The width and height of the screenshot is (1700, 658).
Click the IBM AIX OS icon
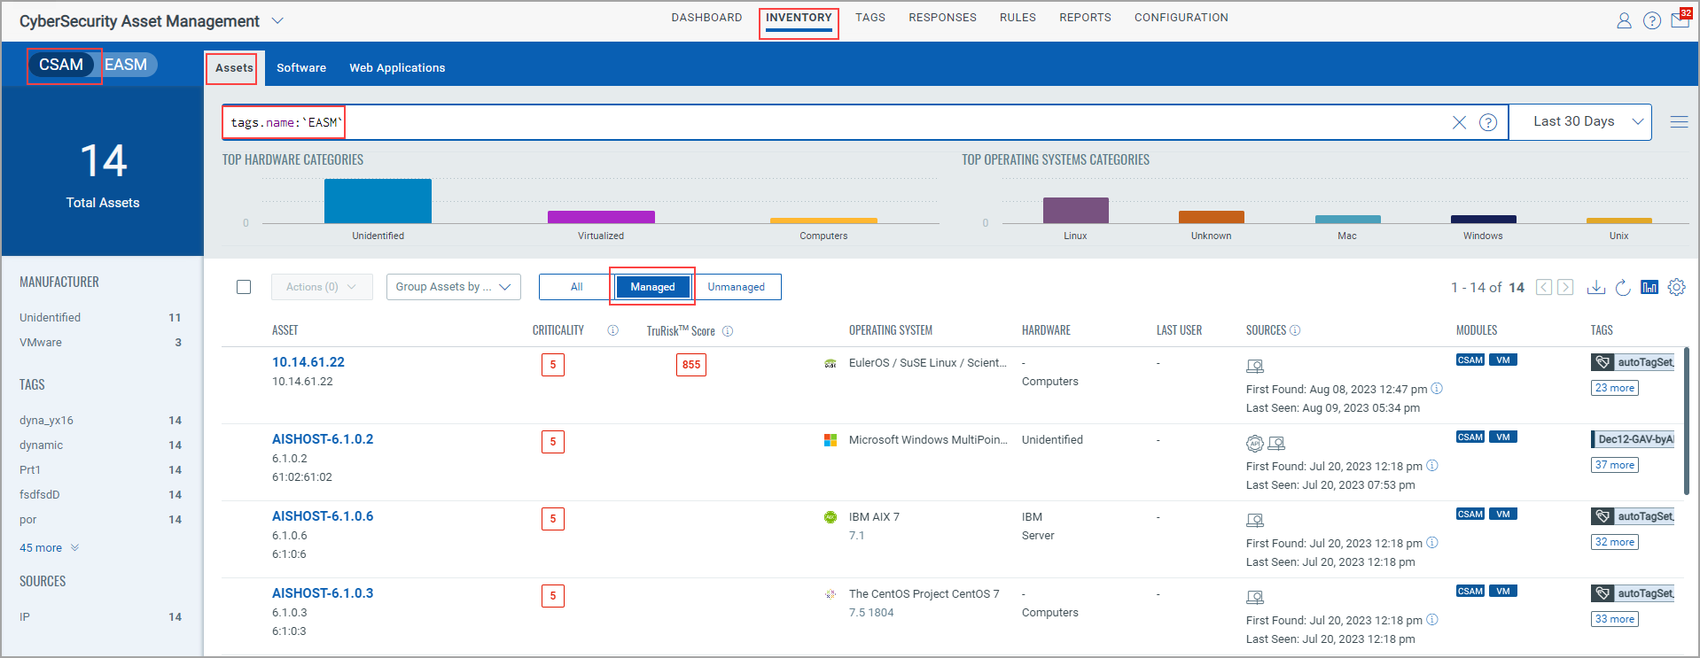pos(831,517)
